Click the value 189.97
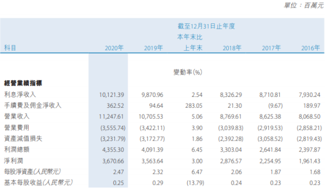The width and height of the screenshot is (325, 188). click(312, 106)
